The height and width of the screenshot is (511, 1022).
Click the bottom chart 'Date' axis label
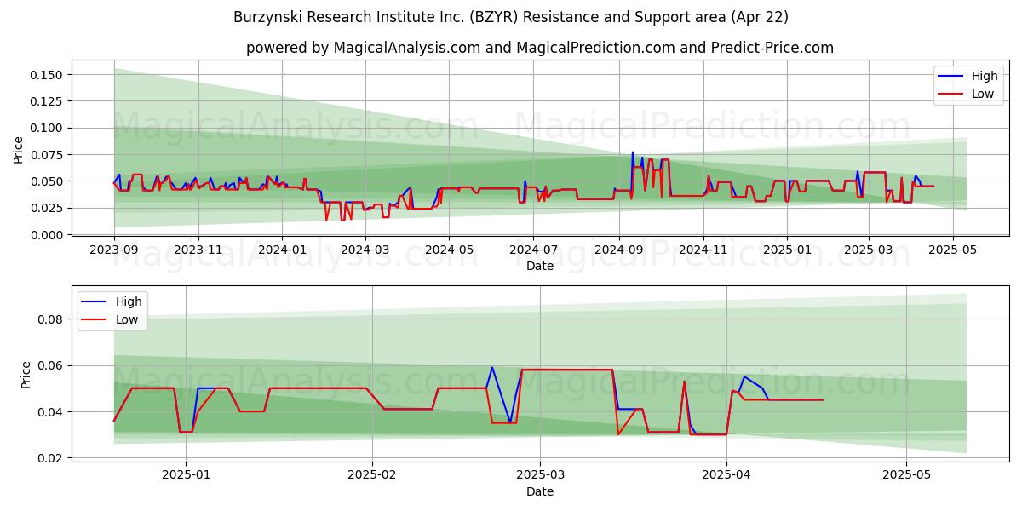pos(540,491)
